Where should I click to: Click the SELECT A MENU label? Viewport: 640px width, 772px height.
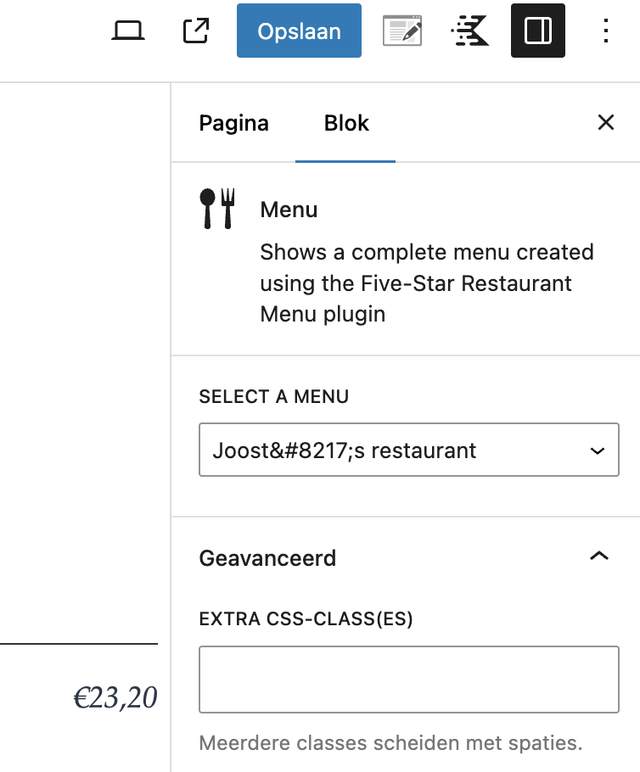(273, 397)
